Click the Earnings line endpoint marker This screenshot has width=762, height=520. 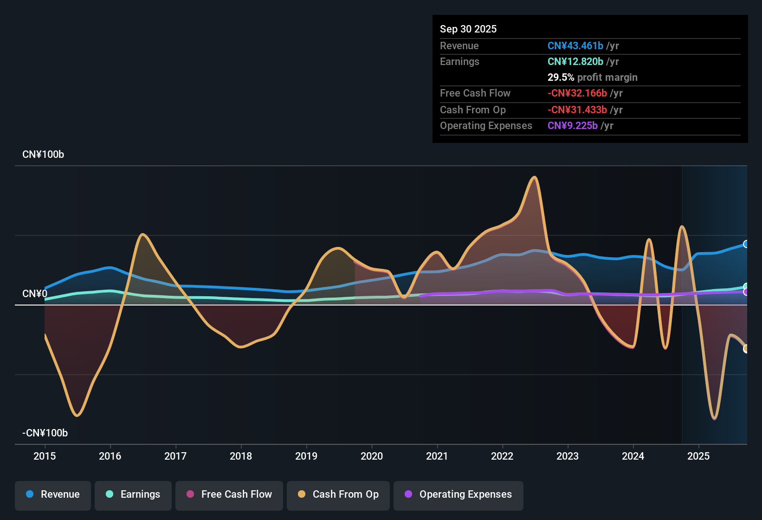click(747, 286)
